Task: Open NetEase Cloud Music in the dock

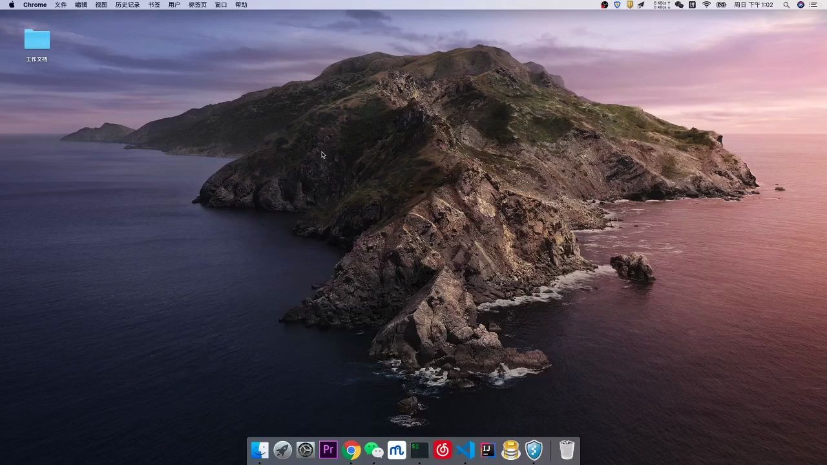Action: coord(443,450)
